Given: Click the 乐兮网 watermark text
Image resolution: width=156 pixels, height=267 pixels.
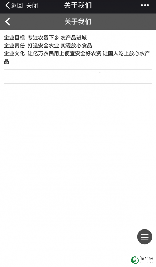Looking at the screenshot, I should click(x=147, y=259).
